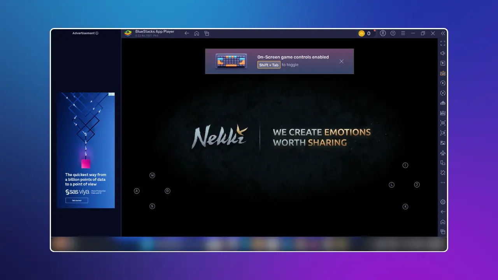Viewport: 498px width, 280px height.
Task: Show more sidebar tools with three dots
Action: click(x=443, y=183)
